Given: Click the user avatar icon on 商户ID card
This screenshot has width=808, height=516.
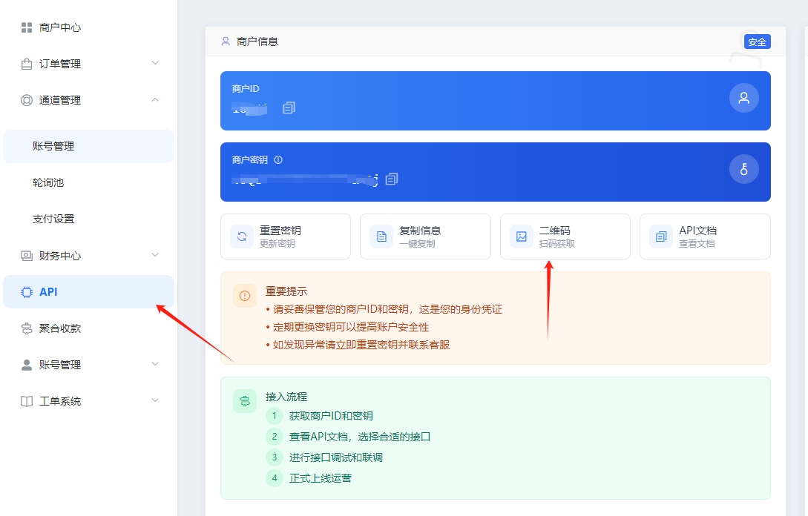Looking at the screenshot, I should click(743, 98).
